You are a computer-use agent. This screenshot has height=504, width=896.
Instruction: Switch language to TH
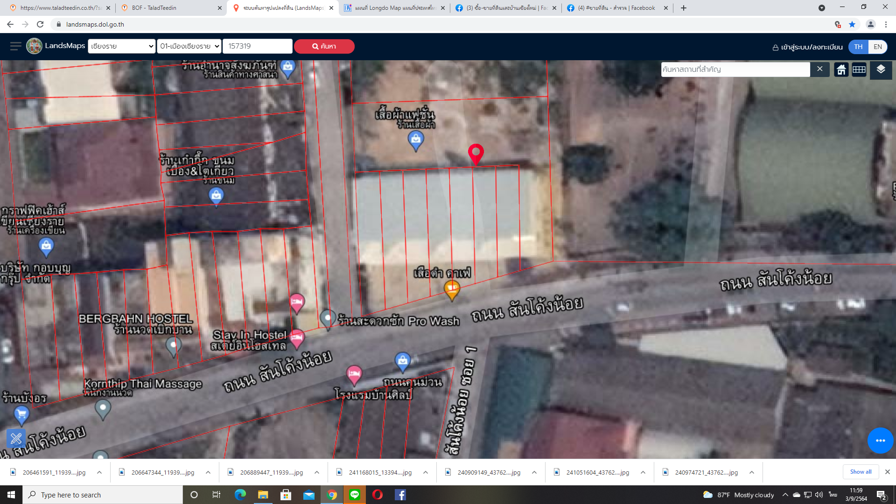point(858,47)
